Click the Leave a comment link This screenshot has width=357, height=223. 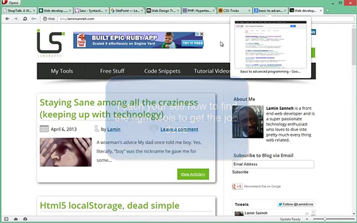179,129
